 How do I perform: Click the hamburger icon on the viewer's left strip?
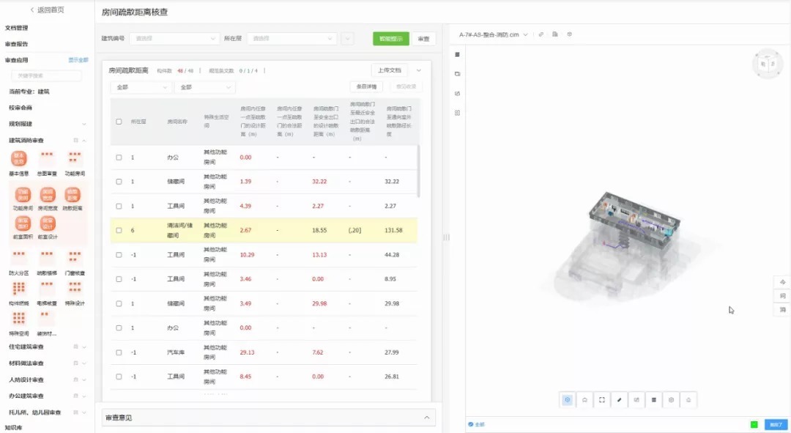(457, 54)
